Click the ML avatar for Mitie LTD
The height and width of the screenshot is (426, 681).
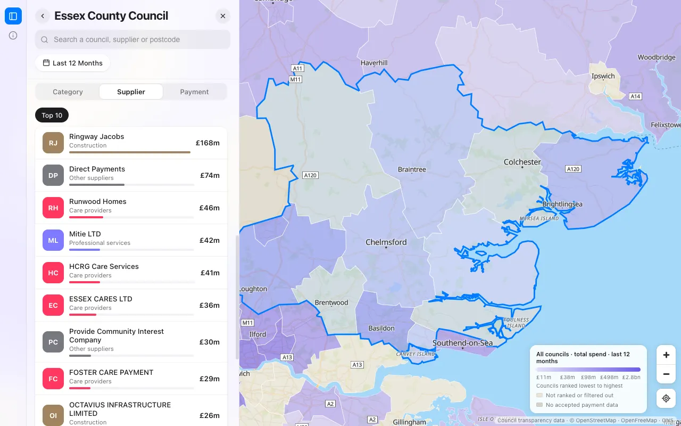point(53,240)
